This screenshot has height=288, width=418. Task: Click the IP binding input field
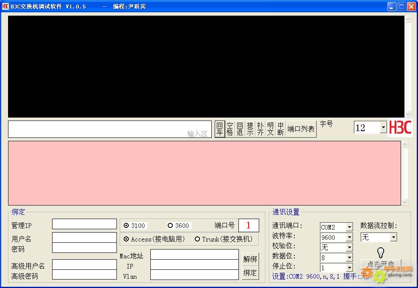tap(194, 265)
